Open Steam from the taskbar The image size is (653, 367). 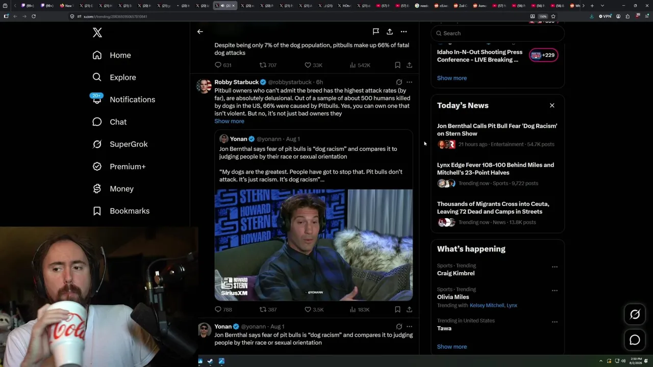(x=210, y=361)
